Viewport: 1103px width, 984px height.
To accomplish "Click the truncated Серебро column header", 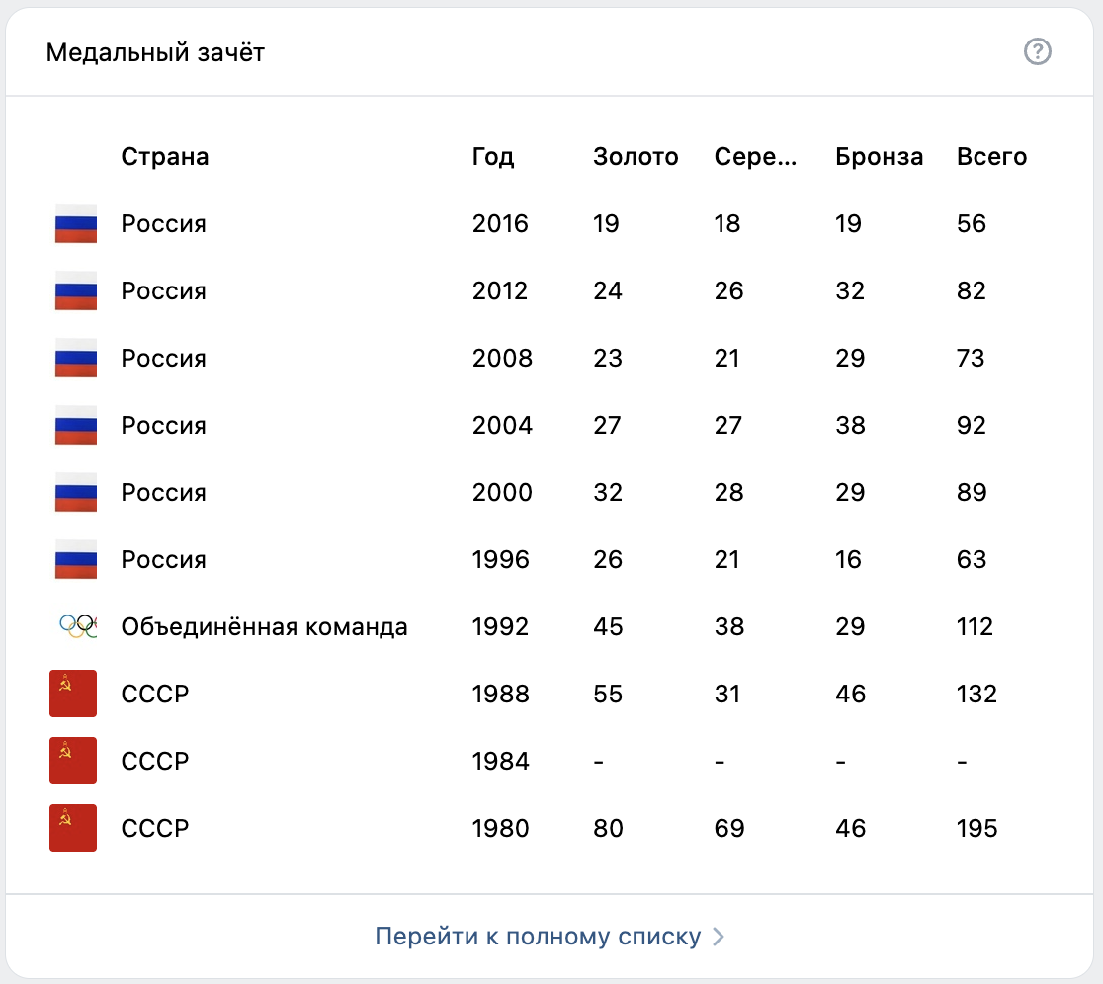I will pyautogui.click(x=755, y=157).
